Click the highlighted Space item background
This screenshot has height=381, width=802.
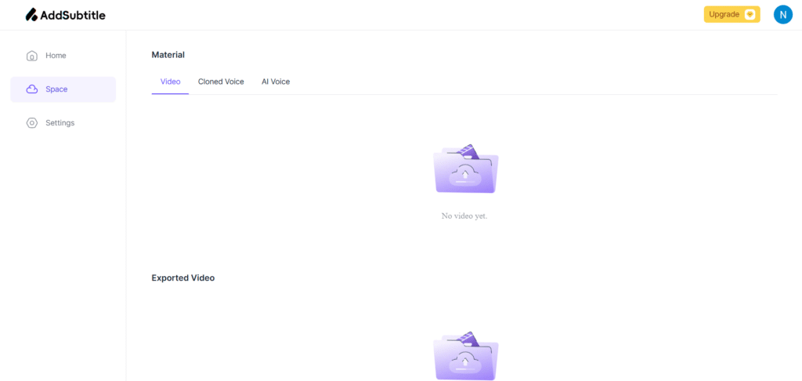click(x=94, y=89)
